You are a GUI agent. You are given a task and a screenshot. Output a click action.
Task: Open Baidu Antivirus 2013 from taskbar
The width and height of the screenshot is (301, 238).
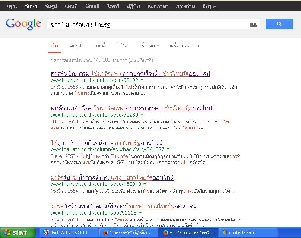tap(69, 233)
